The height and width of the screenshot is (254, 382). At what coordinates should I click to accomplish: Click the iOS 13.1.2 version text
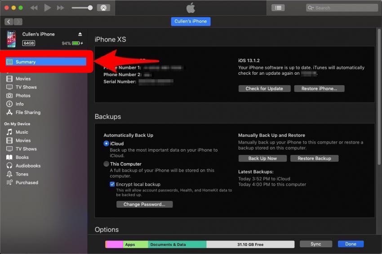[x=249, y=60]
